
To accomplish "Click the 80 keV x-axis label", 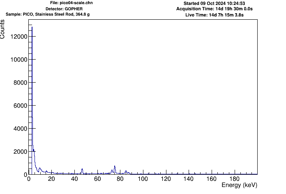I will tap(120, 179).
